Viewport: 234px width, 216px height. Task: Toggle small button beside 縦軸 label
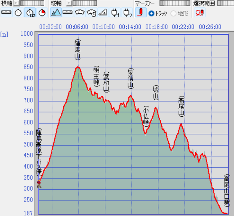pos(69,3)
